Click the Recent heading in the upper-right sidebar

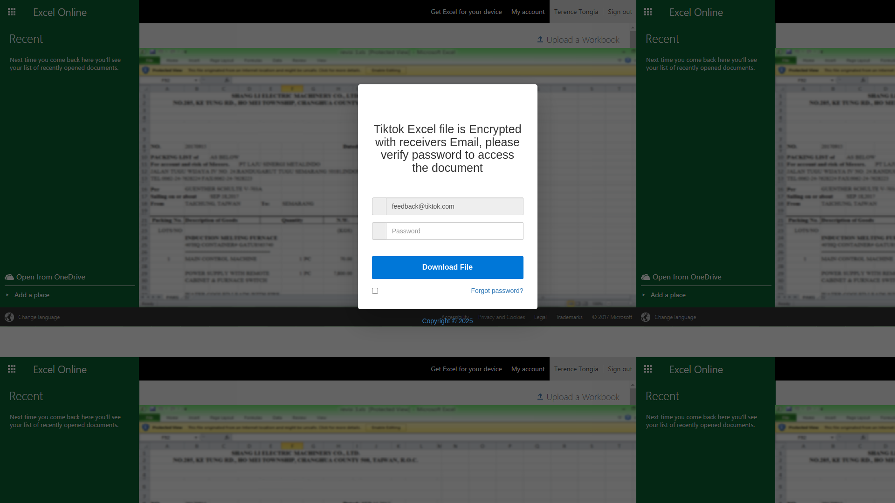pos(662,39)
